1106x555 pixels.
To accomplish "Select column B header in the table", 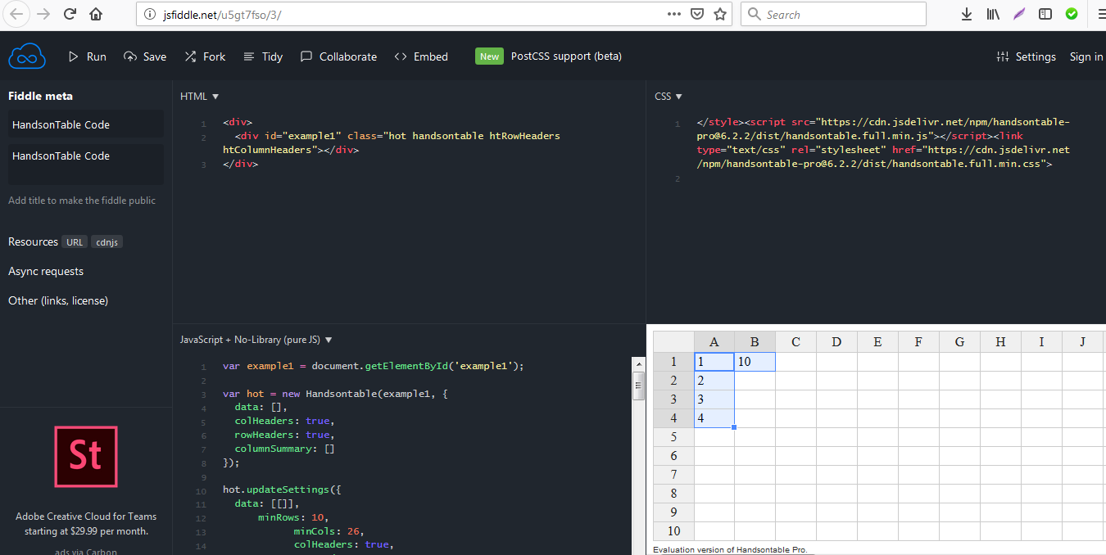I will (755, 342).
